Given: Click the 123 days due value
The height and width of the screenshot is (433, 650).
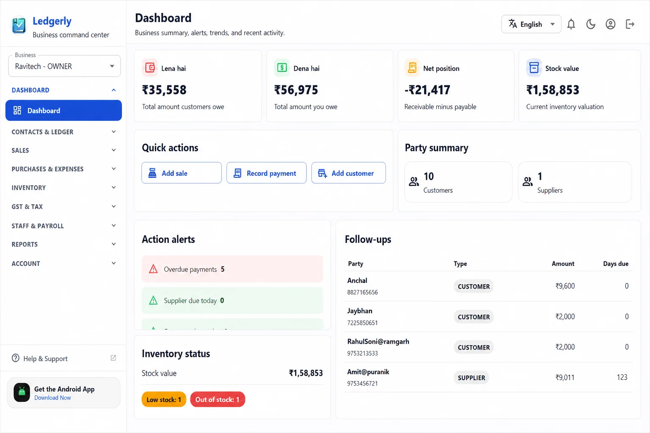Looking at the screenshot, I should click(x=622, y=377).
